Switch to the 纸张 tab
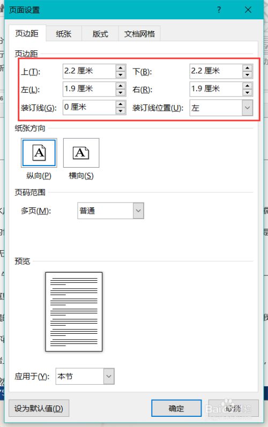268x427 pixels. pyautogui.click(x=64, y=34)
